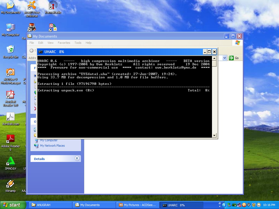Click the Go button by address bar
The image size is (279, 209).
pyautogui.click(x=234, y=58)
